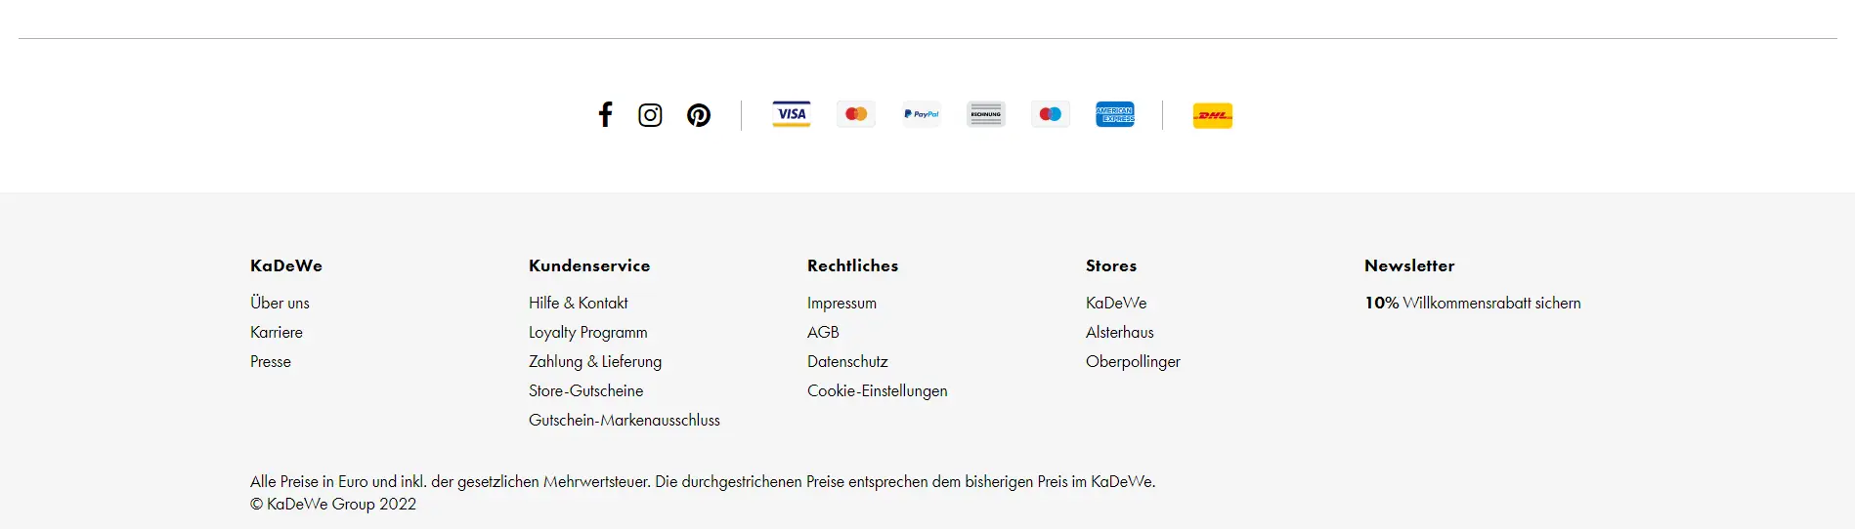Open the Facebook social icon
The height and width of the screenshot is (529, 1855).
point(605,115)
